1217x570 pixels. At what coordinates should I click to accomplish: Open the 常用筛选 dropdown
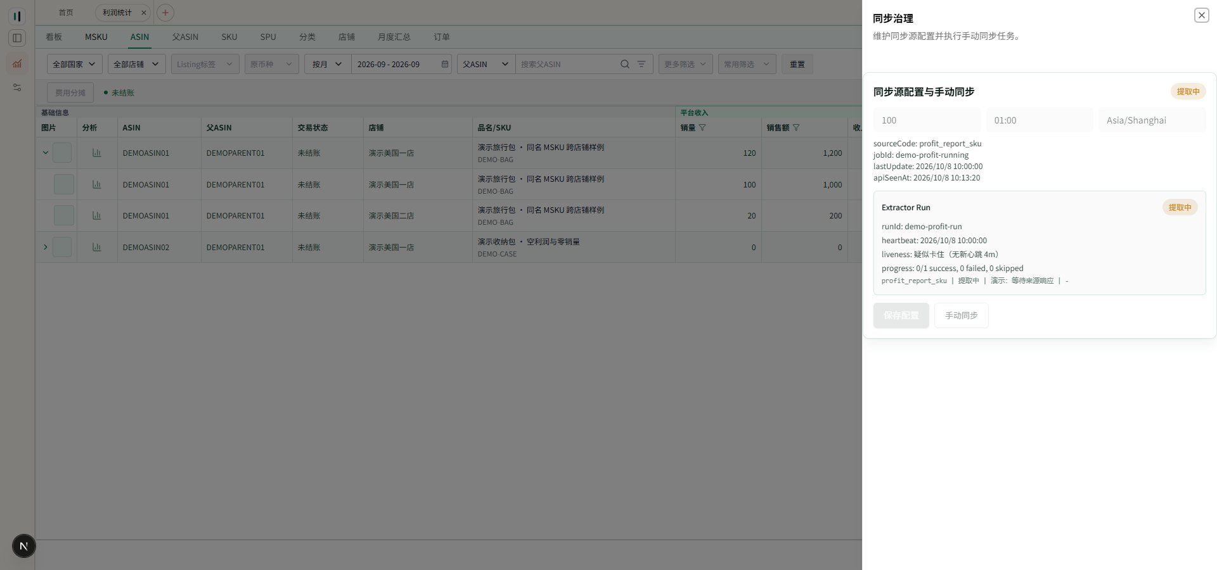pyautogui.click(x=747, y=64)
